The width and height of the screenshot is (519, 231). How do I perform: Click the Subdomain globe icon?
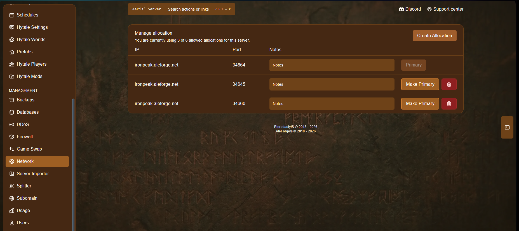tap(12, 198)
